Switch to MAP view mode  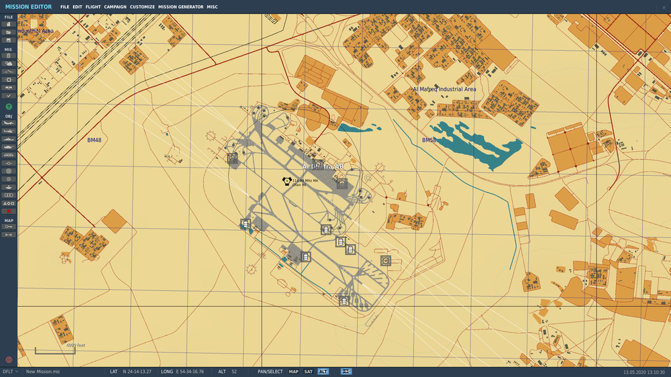[294, 372]
